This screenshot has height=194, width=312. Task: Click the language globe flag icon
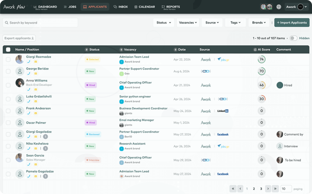[x=279, y=7]
